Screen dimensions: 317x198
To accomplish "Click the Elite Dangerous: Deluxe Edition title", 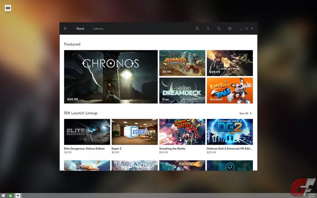I will (x=84, y=148).
